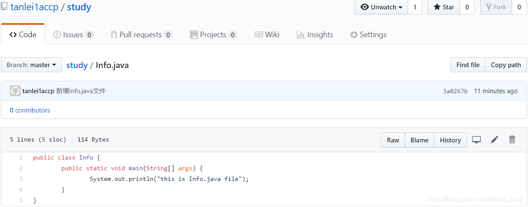Switch to the Code tab

click(x=23, y=35)
